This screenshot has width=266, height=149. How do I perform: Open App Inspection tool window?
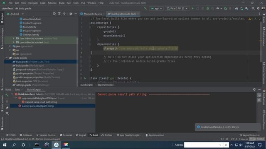coord(155,135)
